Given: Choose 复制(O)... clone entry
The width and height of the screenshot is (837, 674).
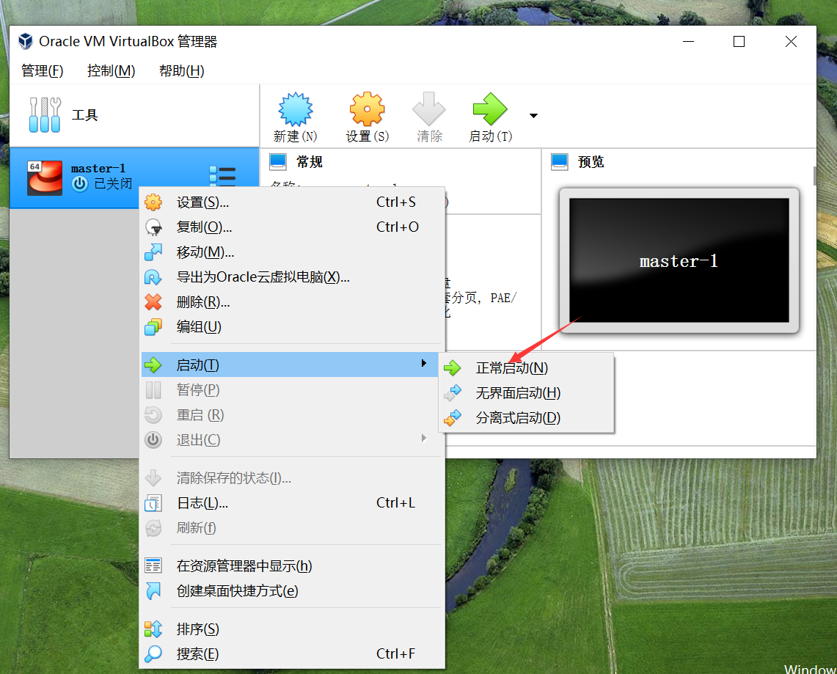Looking at the screenshot, I should [x=292, y=227].
